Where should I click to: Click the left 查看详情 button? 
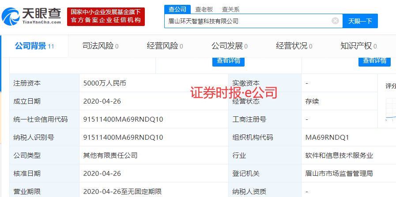pyautogui.click(x=228, y=61)
